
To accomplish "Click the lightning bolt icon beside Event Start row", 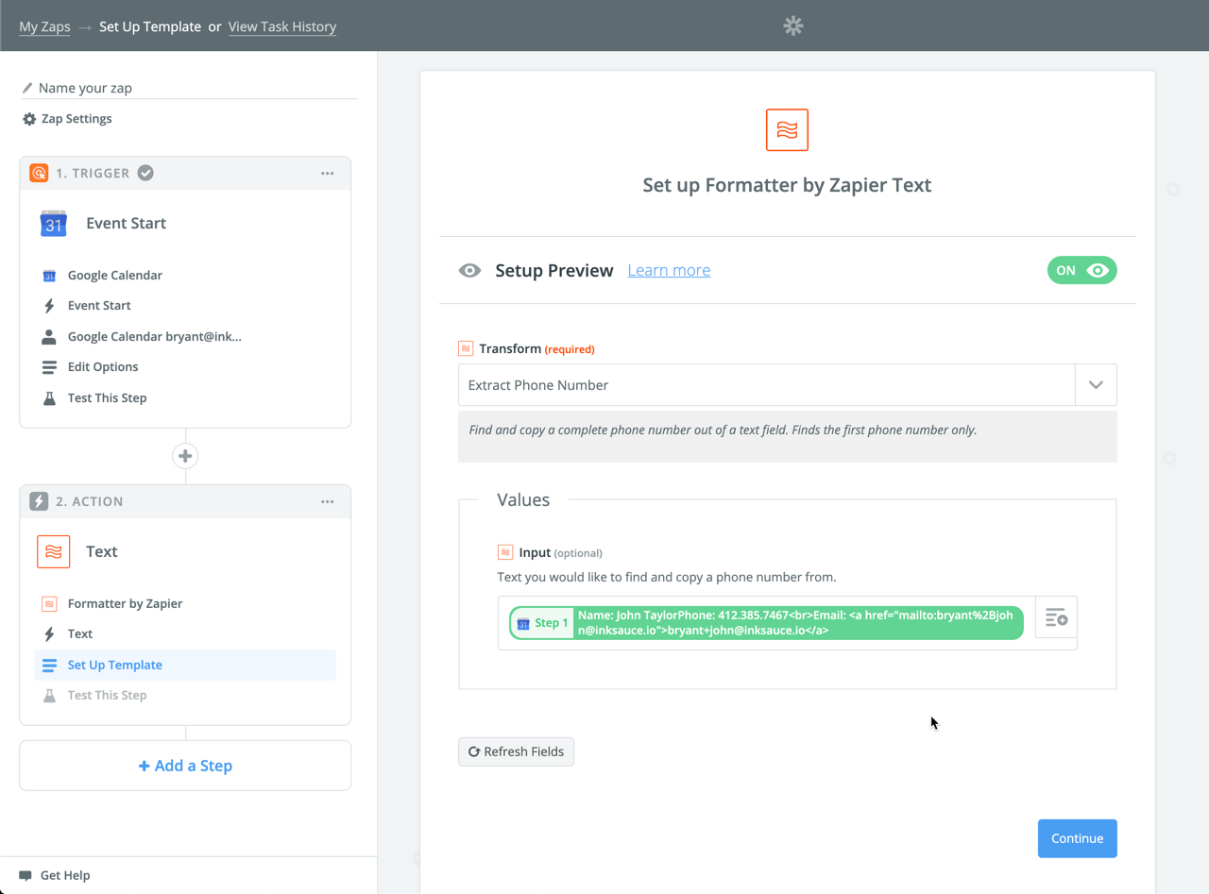I will pos(49,306).
